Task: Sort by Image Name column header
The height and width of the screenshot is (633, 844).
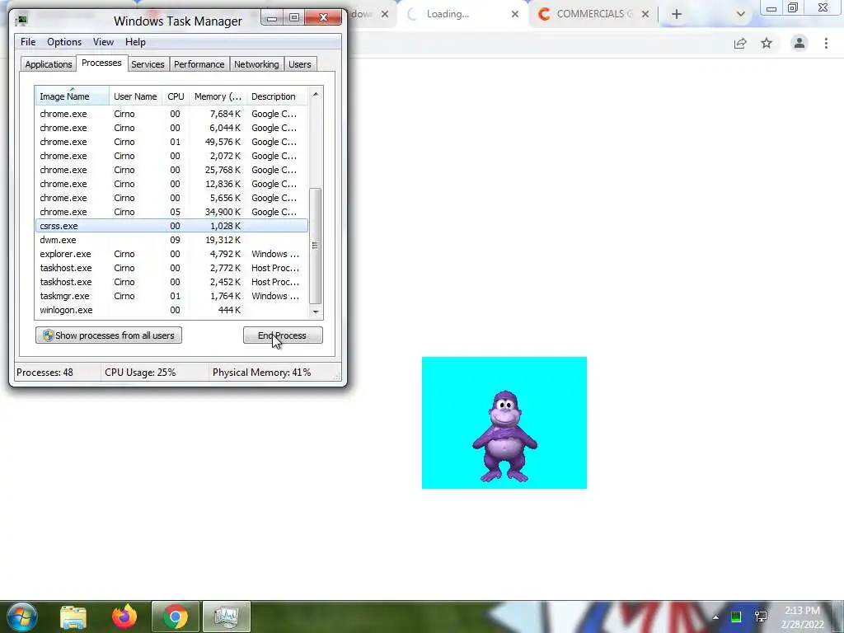Action: (x=73, y=96)
